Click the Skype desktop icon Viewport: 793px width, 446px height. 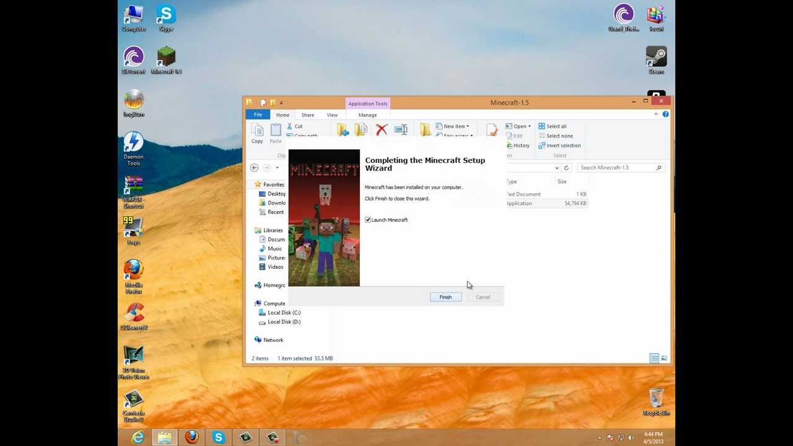pyautogui.click(x=166, y=19)
